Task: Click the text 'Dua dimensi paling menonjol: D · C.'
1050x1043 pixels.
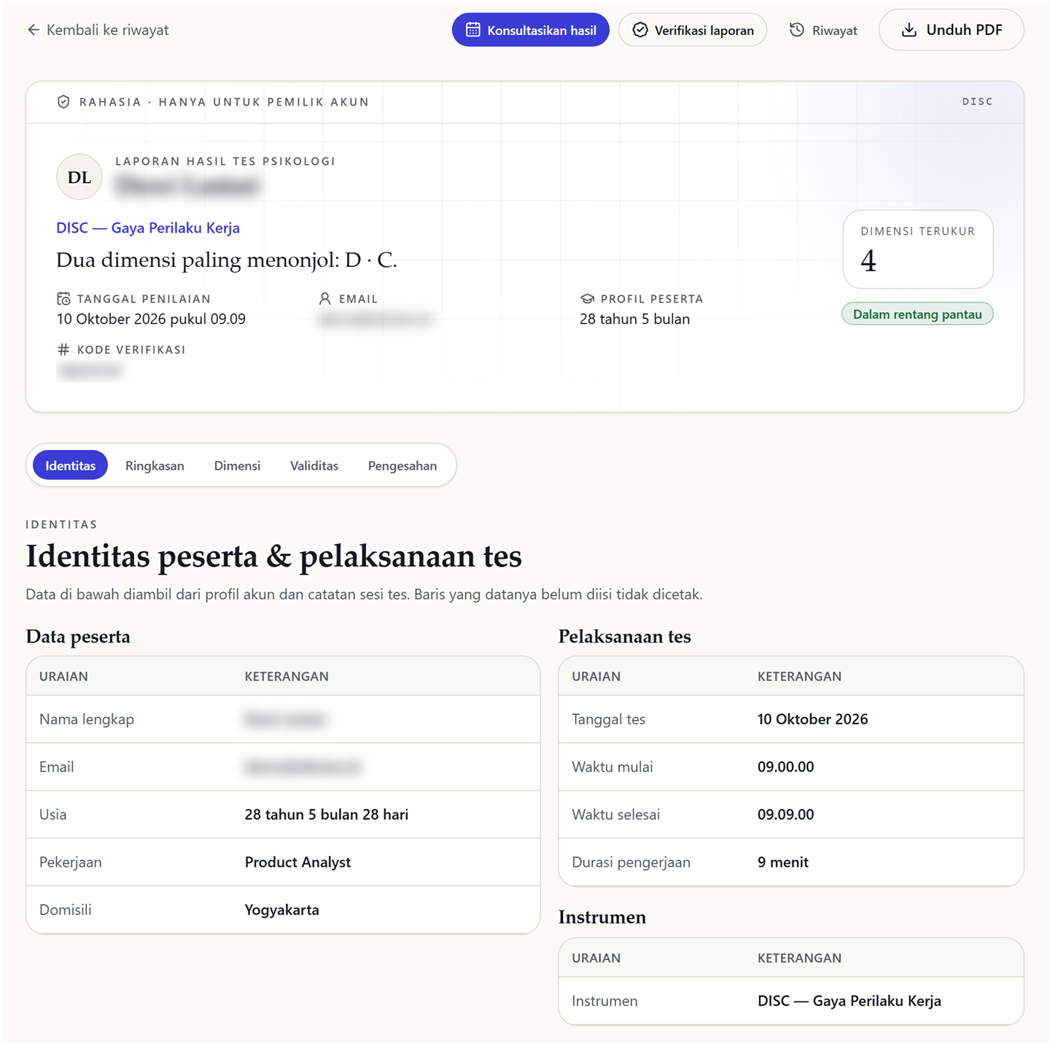Action: click(x=227, y=260)
